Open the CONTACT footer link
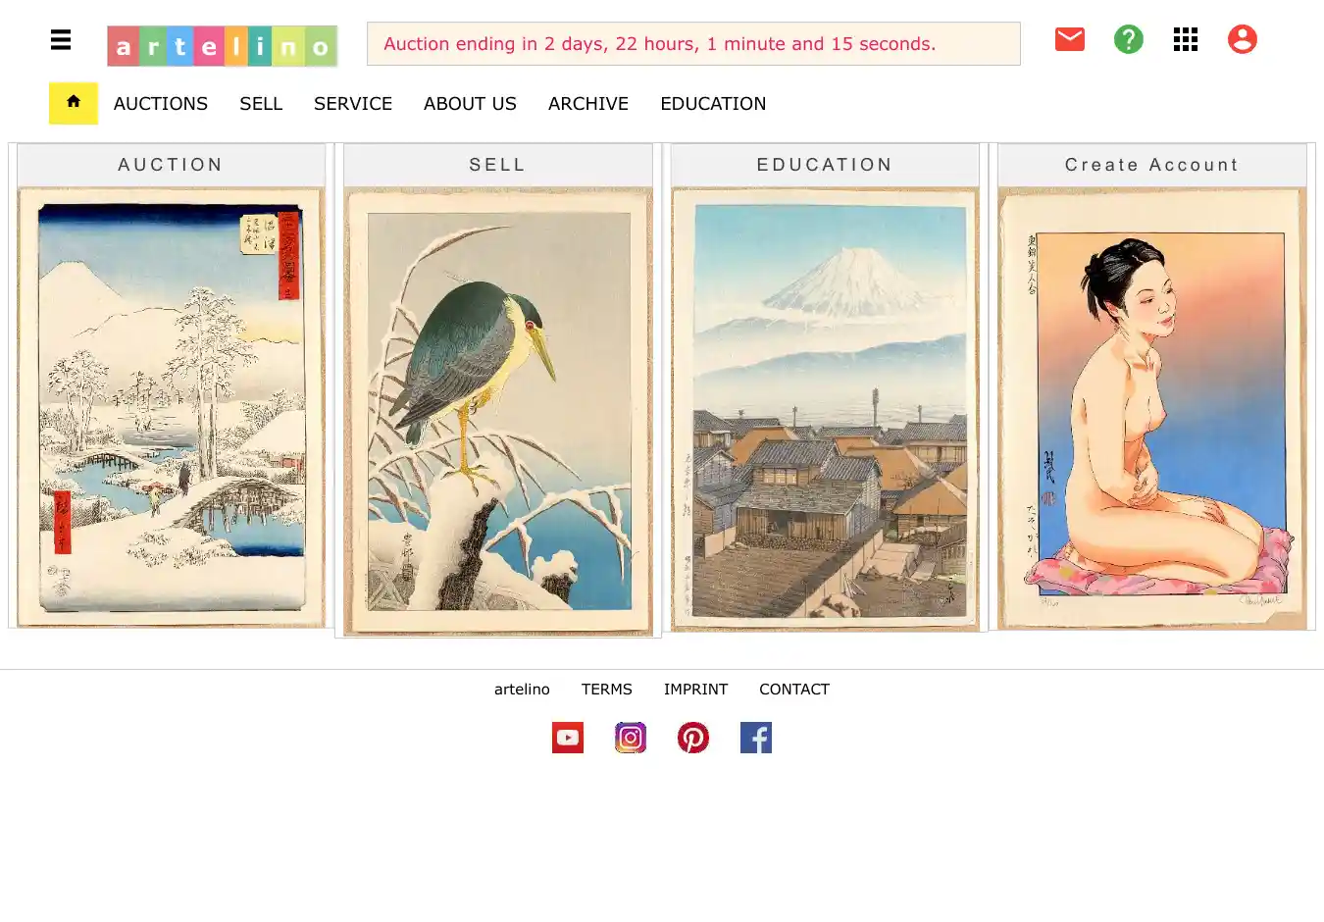The height and width of the screenshot is (922, 1324). (794, 690)
